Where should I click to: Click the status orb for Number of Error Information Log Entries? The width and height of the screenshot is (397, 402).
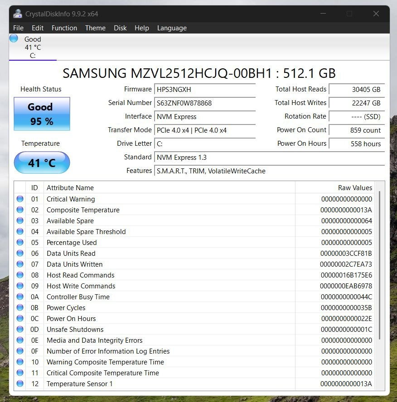(x=20, y=351)
